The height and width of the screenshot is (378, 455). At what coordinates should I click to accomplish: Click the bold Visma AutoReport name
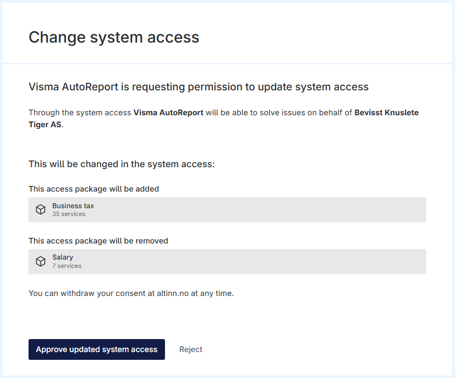pyautogui.click(x=168, y=113)
